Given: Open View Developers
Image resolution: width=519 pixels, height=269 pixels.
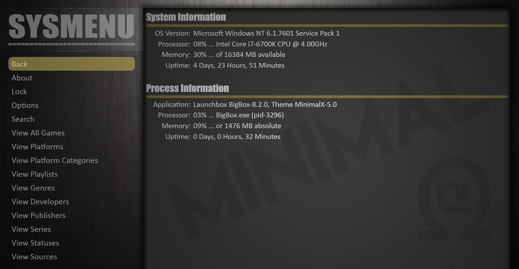Looking at the screenshot, I should pos(40,202).
